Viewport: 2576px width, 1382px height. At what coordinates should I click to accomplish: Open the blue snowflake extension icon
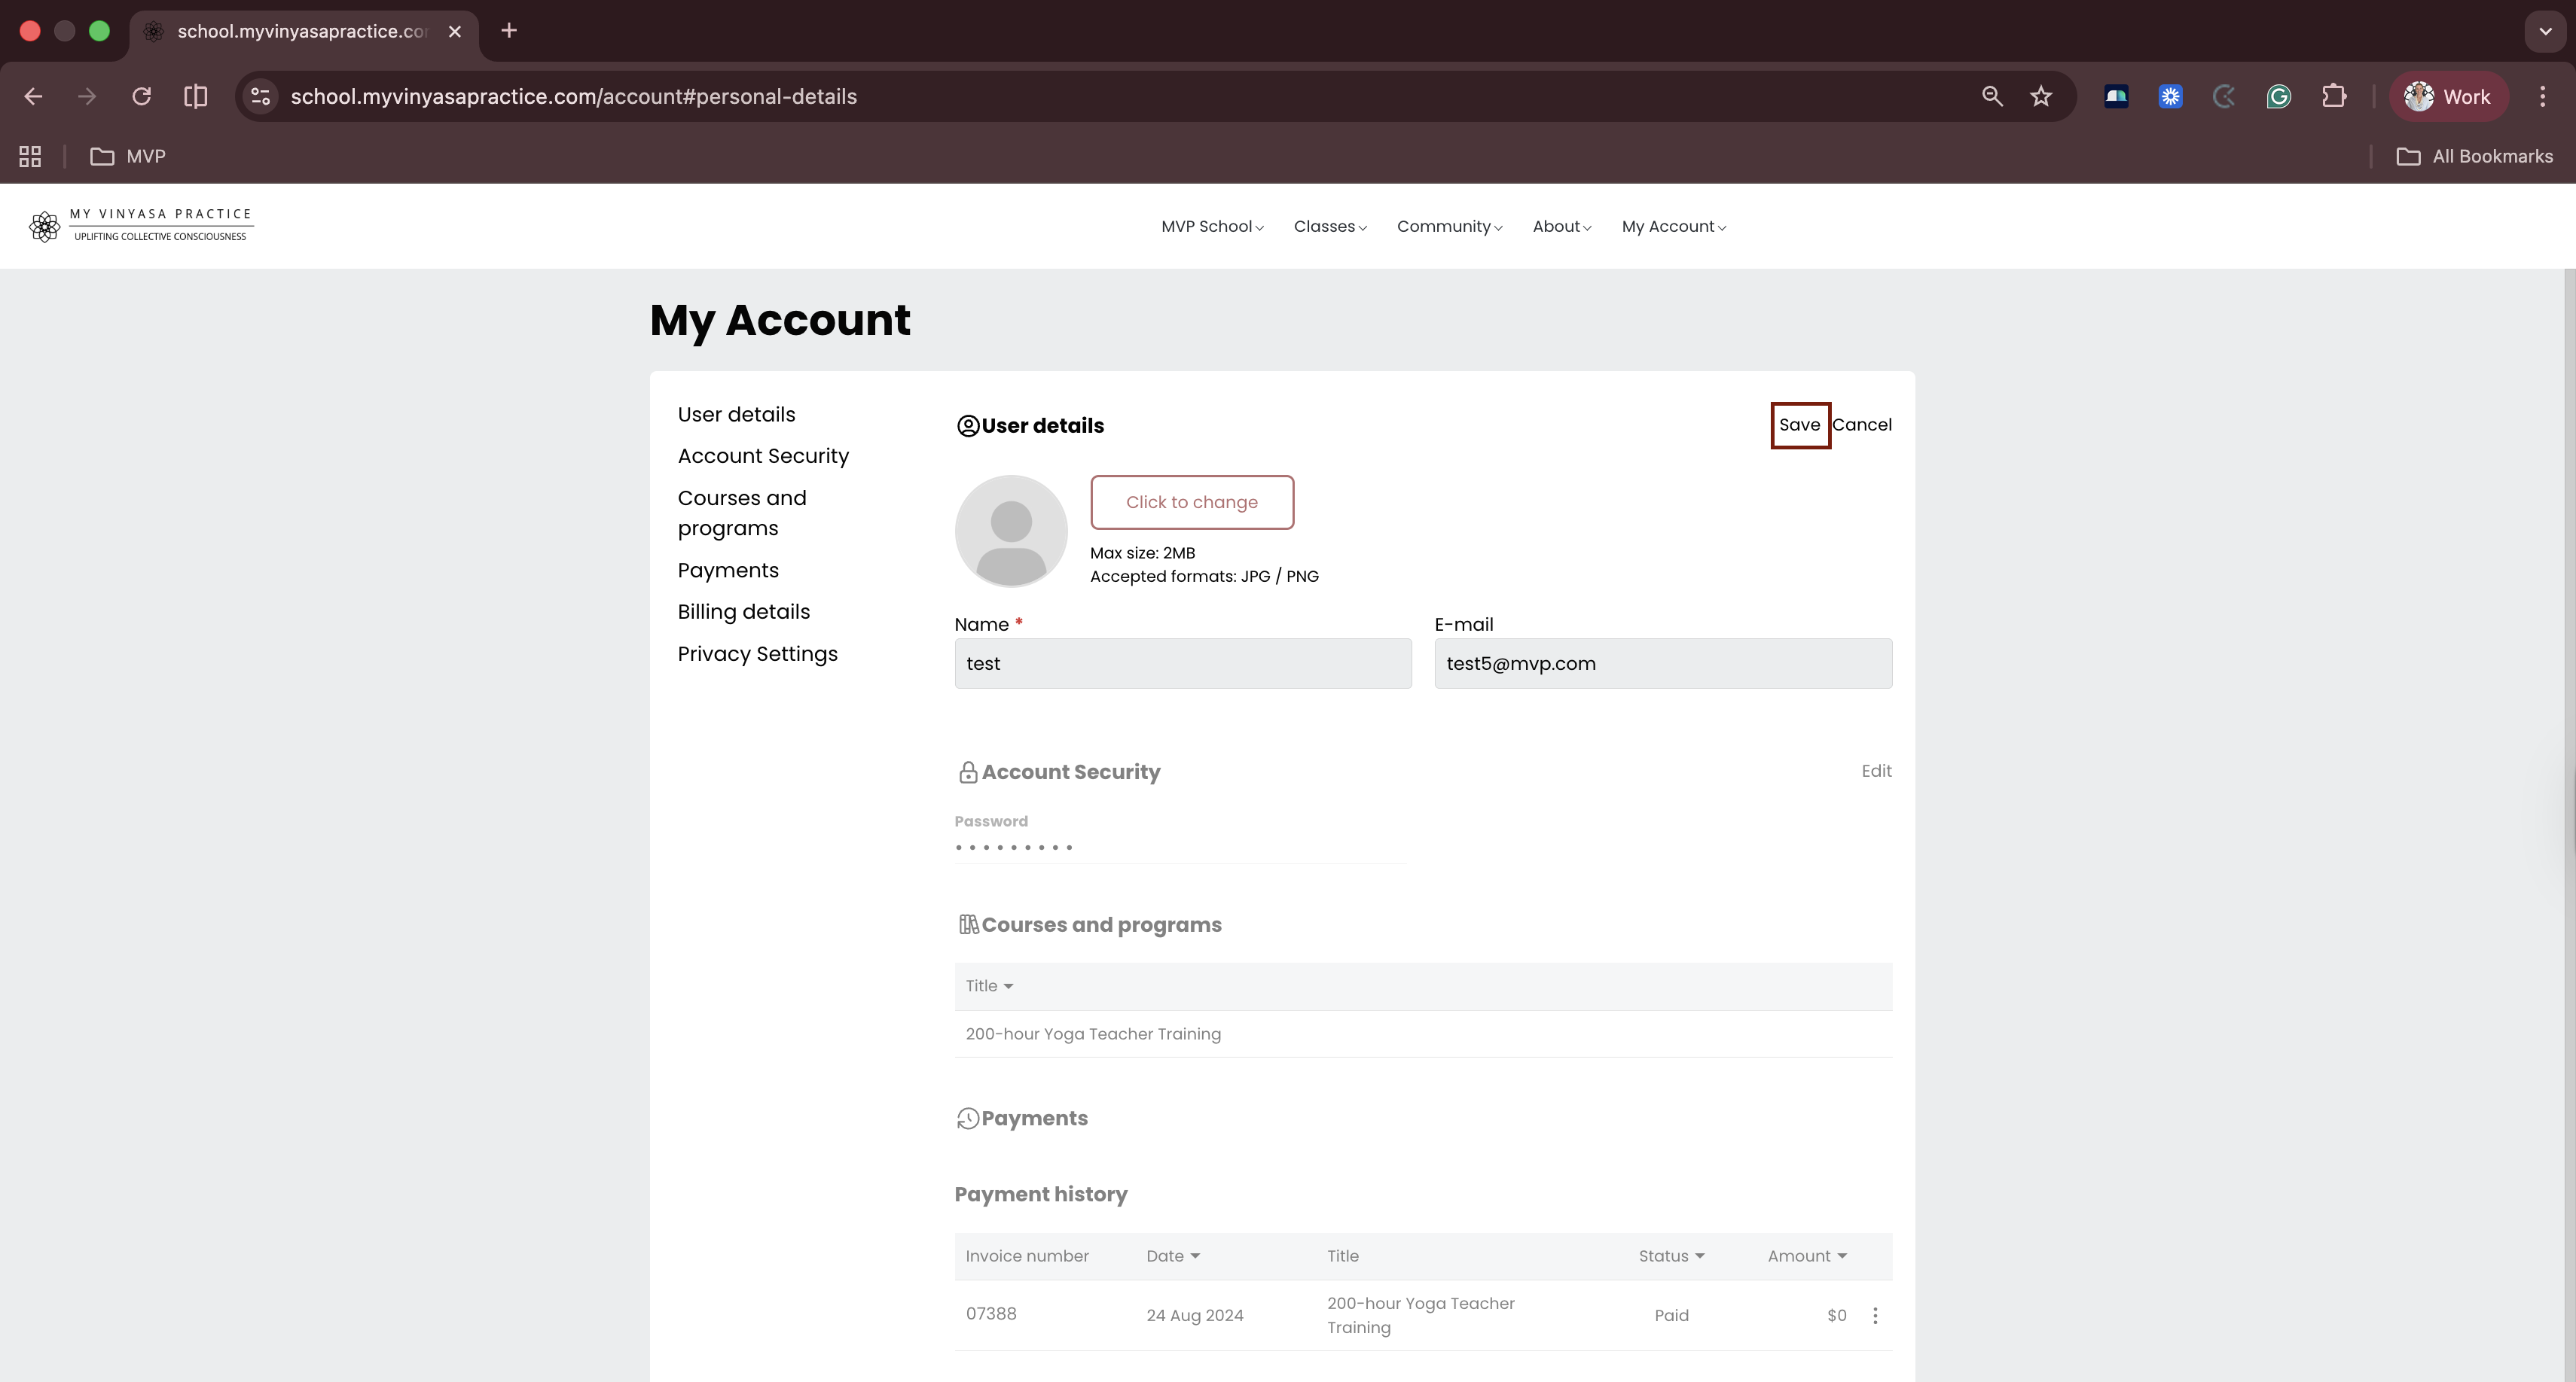(x=2170, y=97)
